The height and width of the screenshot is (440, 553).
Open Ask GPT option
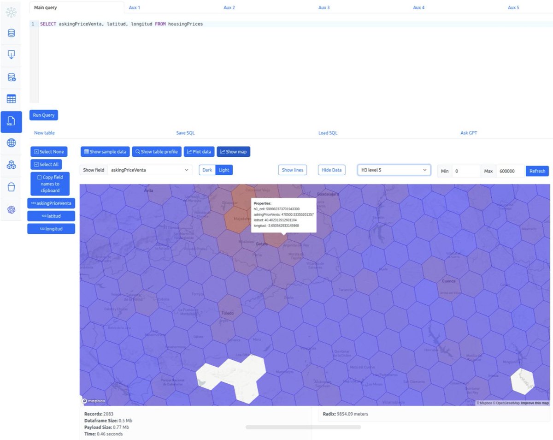click(x=469, y=133)
